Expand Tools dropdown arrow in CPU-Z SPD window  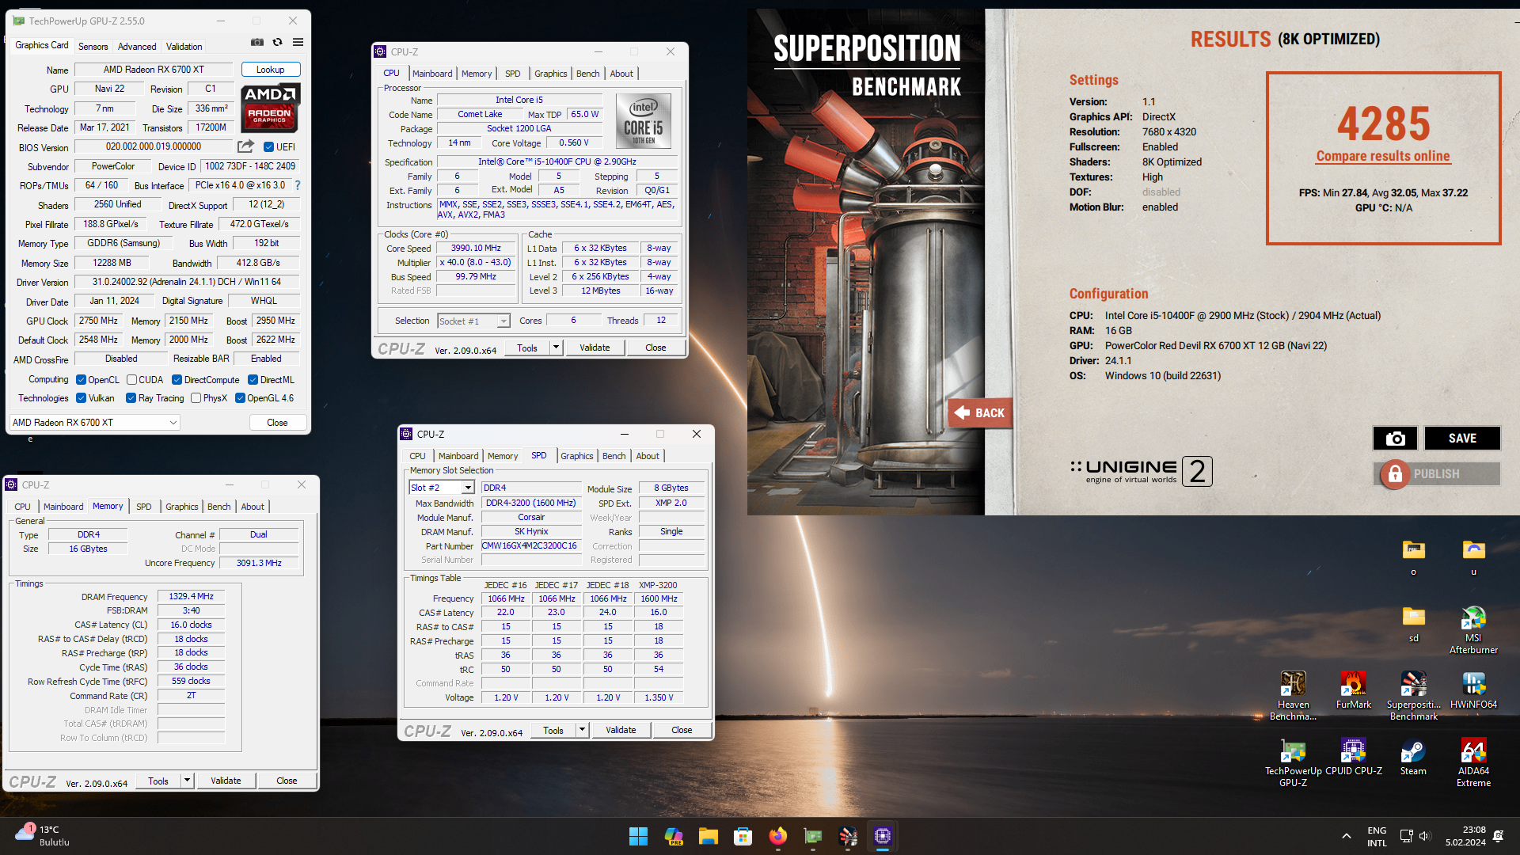582,730
